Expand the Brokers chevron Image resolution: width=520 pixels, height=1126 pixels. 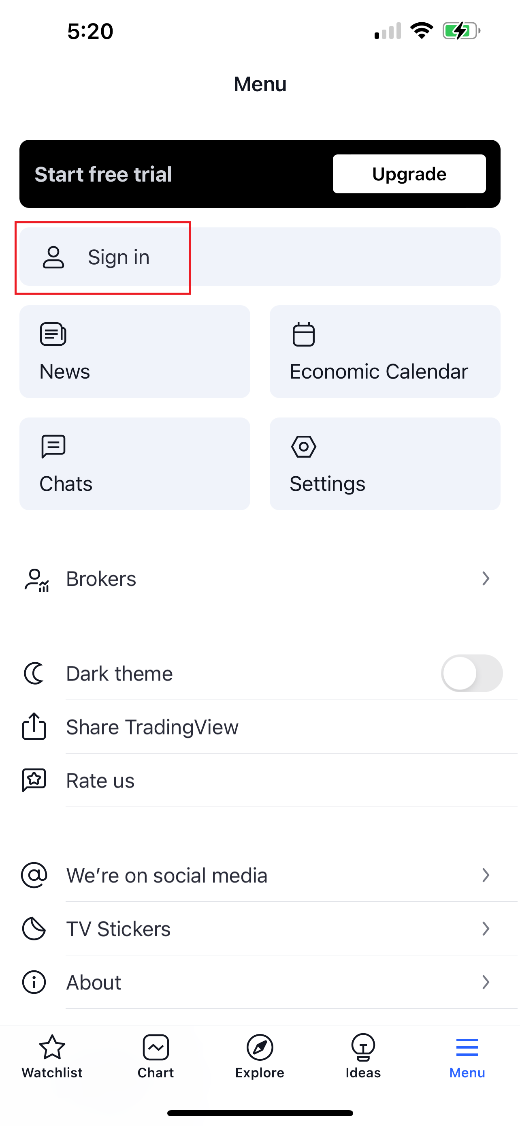tap(486, 579)
